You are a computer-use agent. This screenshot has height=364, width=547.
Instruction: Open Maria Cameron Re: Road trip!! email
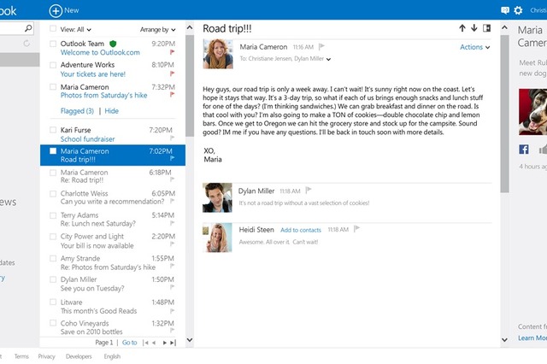(113, 176)
